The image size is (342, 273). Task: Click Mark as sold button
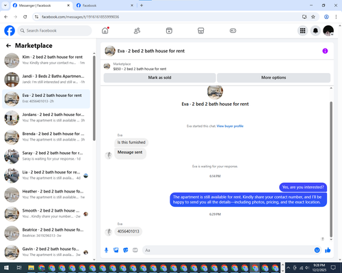tap(159, 78)
